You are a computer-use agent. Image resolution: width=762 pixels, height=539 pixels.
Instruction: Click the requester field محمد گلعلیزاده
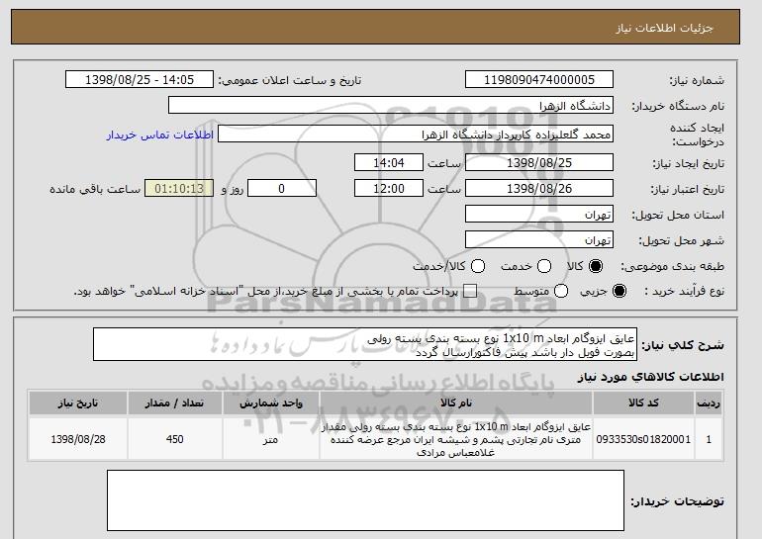pyautogui.click(x=416, y=135)
